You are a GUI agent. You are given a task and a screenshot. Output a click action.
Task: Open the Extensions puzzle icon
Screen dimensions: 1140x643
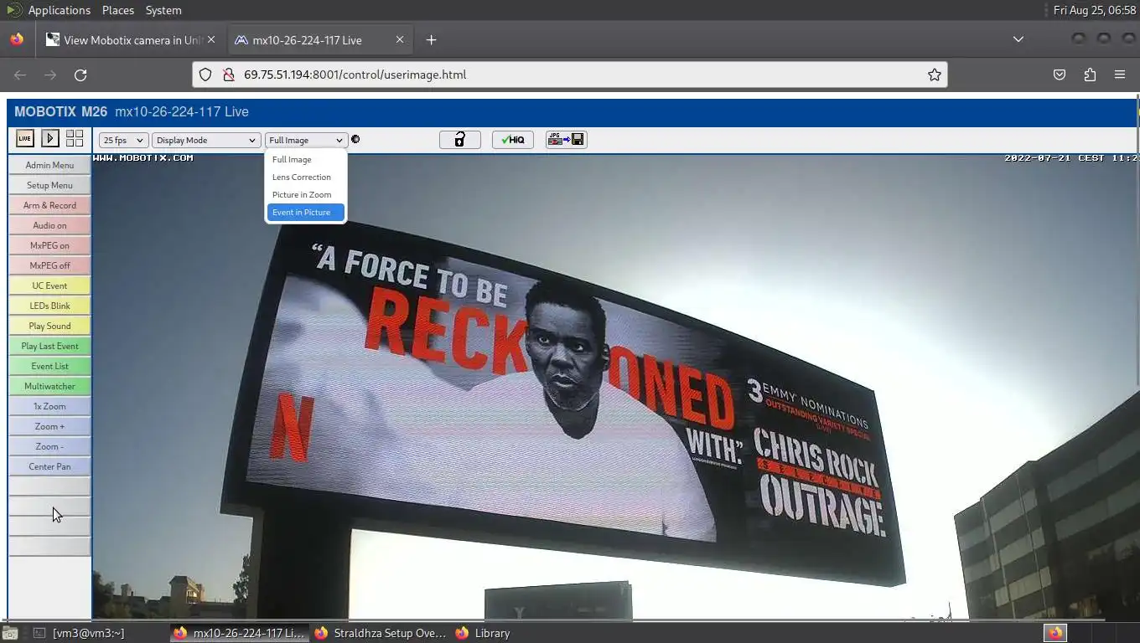point(1090,75)
